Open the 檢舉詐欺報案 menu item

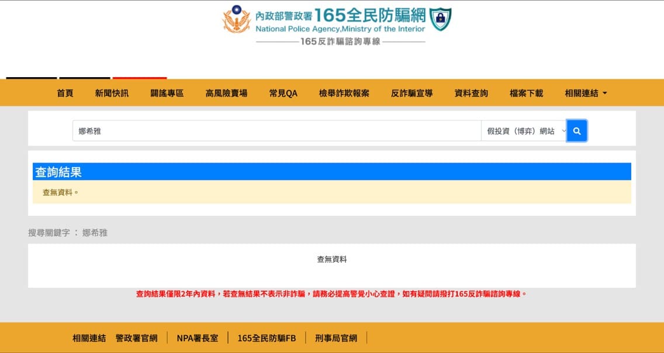344,93
